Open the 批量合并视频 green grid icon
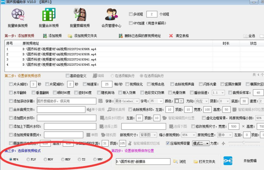Image resolution: width=264 pixels, height=170 pixels. point(49,14)
